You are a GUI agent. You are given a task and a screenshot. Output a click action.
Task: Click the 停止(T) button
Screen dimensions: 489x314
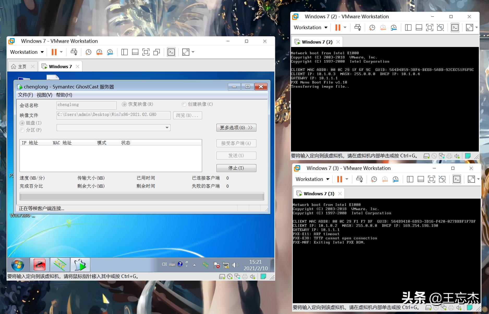click(x=236, y=168)
